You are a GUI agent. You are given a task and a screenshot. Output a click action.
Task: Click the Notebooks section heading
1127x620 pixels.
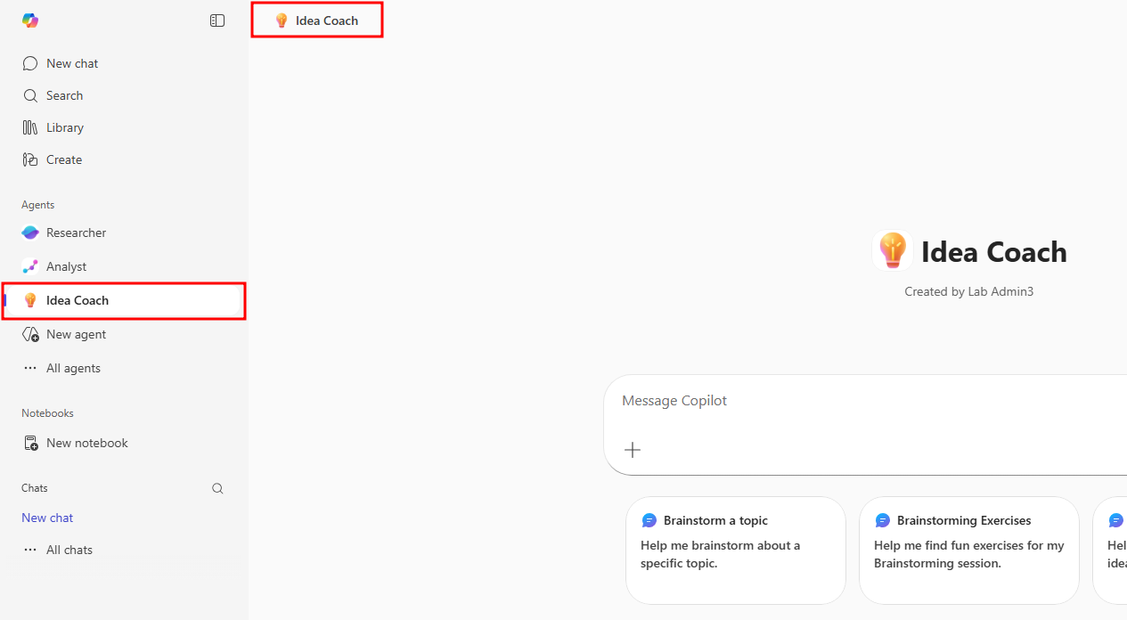[x=47, y=413]
